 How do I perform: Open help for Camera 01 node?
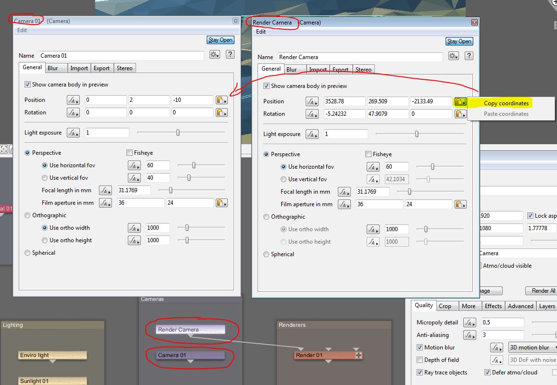point(230,54)
